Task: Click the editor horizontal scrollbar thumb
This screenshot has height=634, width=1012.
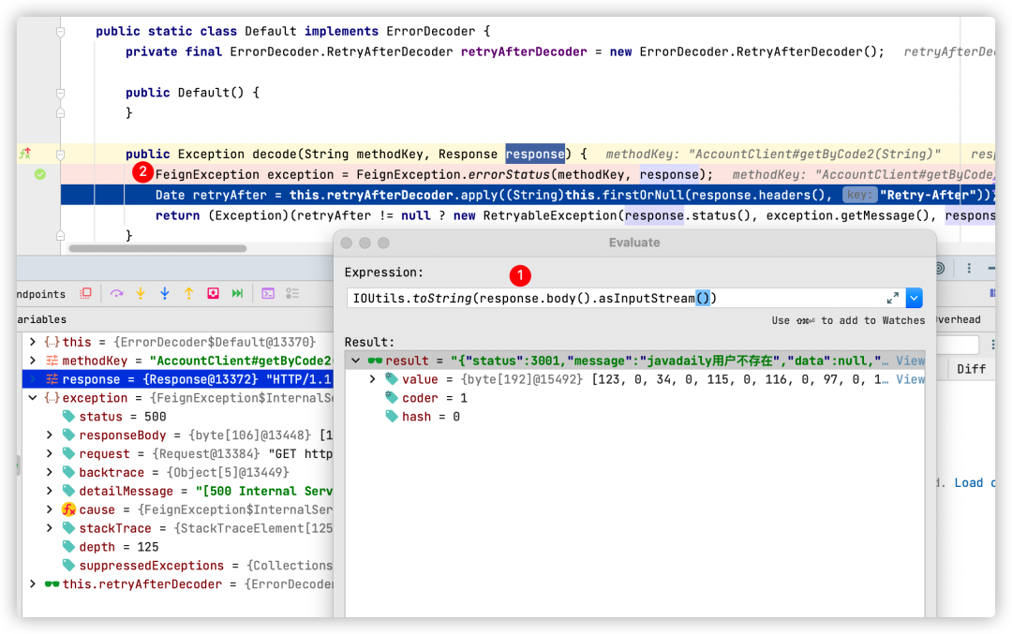Action: [x=157, y=248]
